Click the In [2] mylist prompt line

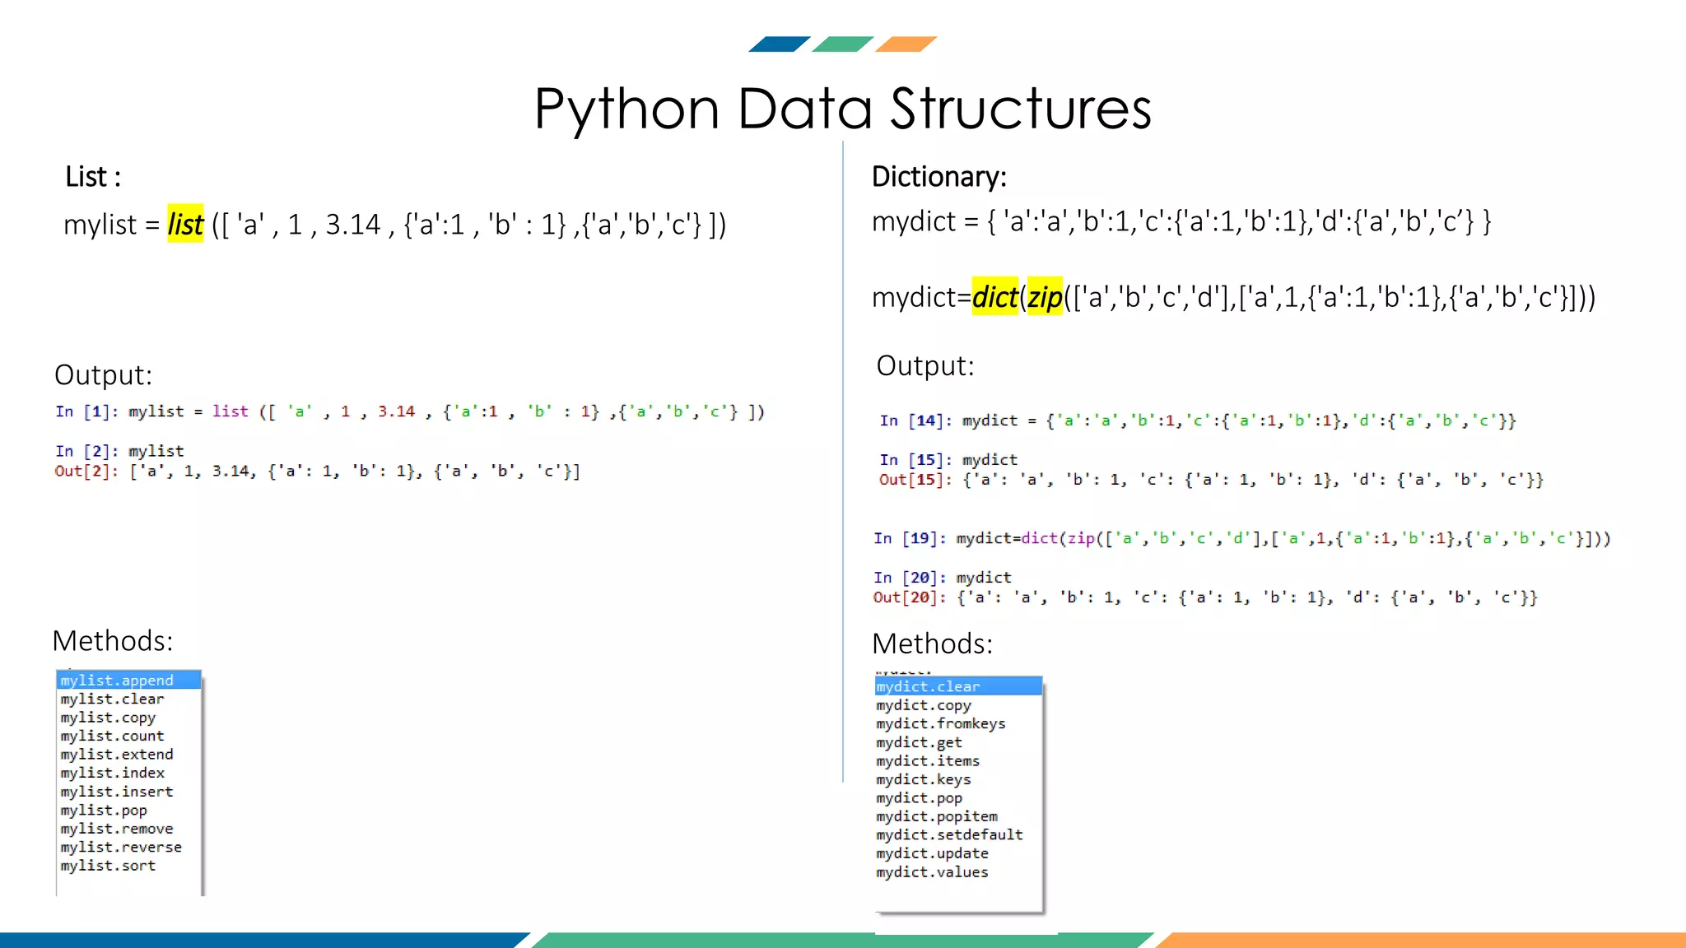[x=120, y=451]
